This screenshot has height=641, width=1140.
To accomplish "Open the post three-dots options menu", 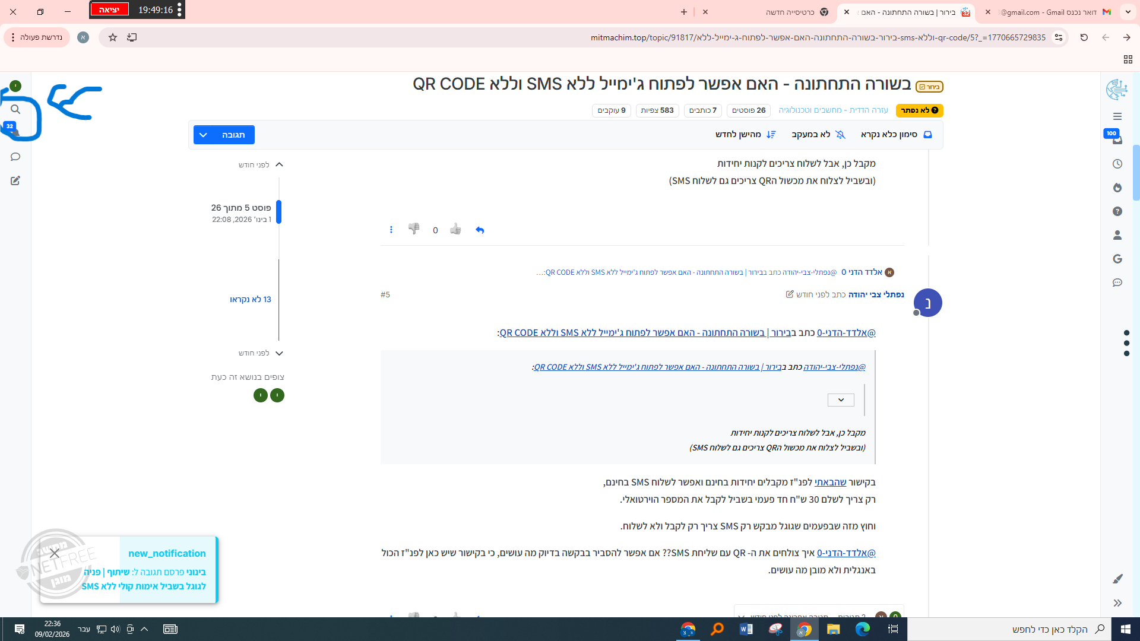I will click(391, 230).
